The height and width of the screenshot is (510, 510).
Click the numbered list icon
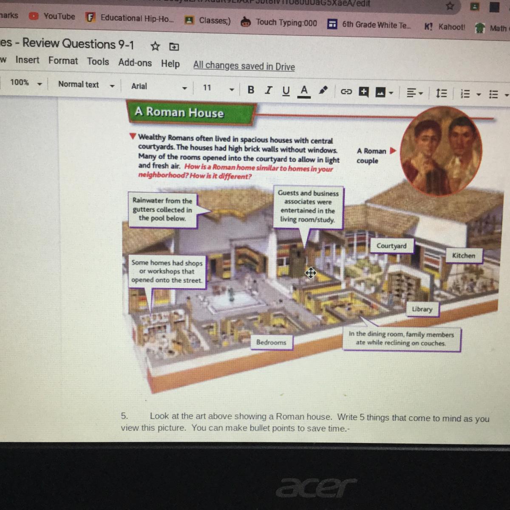pos(466,93)
